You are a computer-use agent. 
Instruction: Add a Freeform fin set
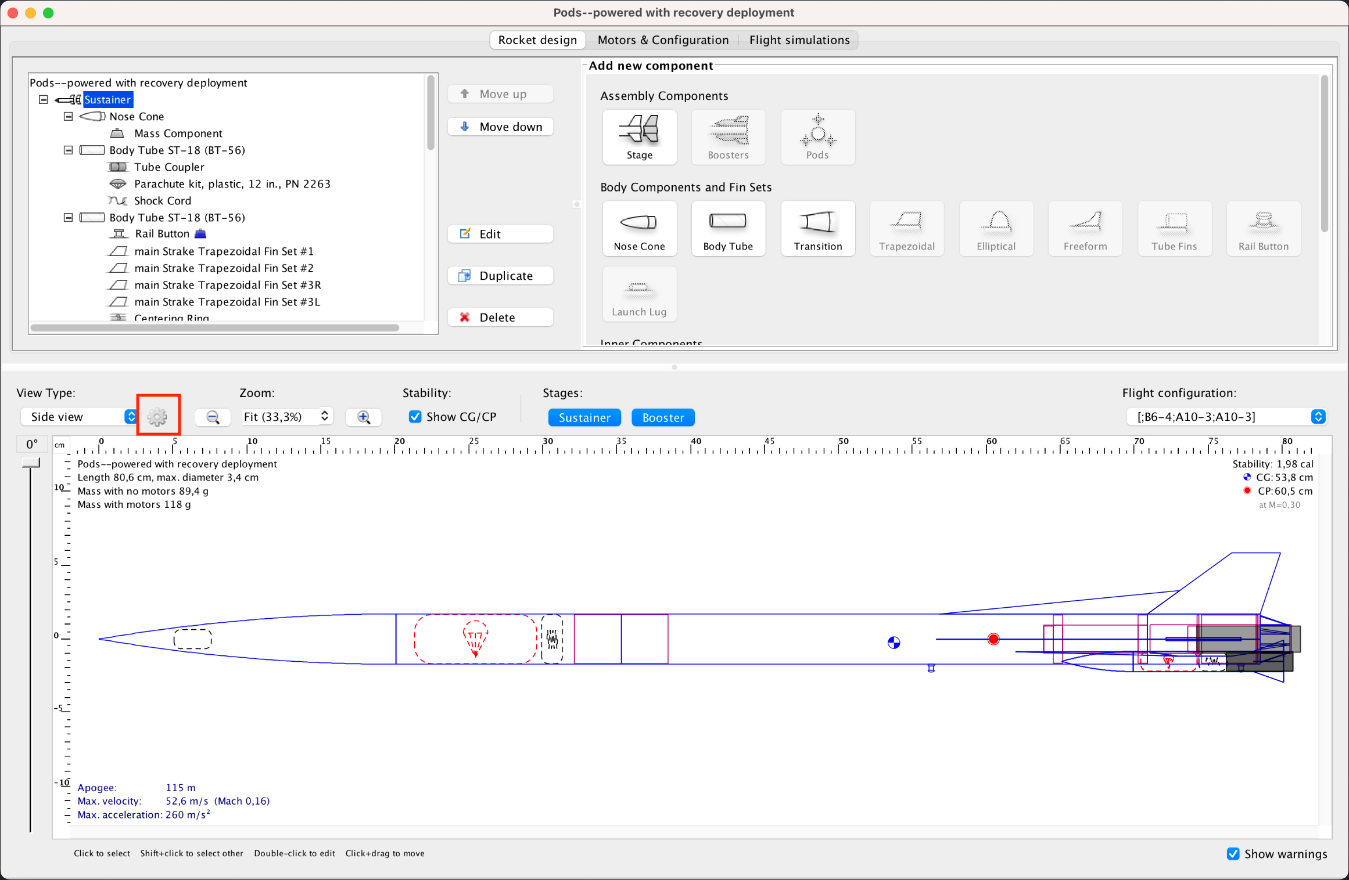[1085, 228]
